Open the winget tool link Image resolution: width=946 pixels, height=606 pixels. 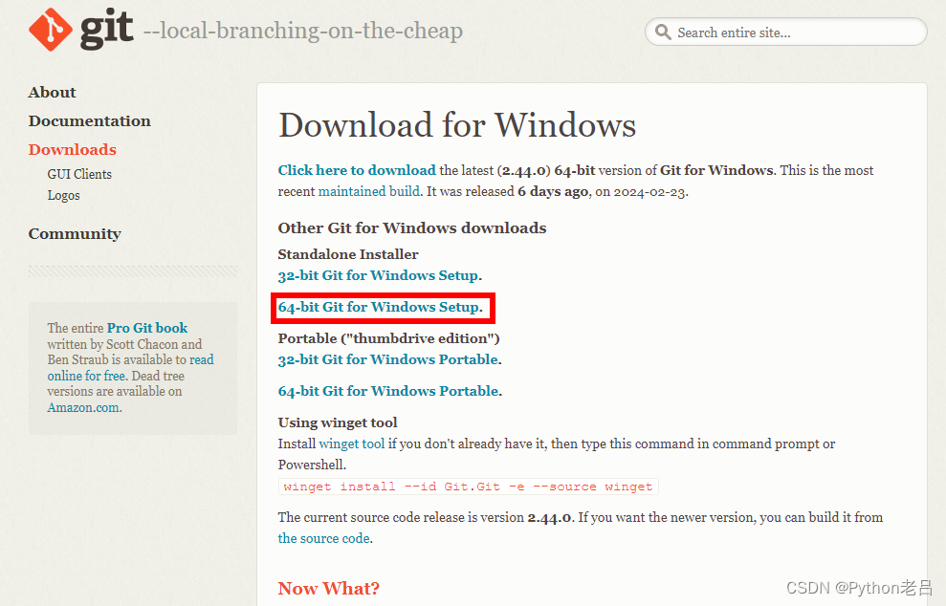click(x=352, y=444)
